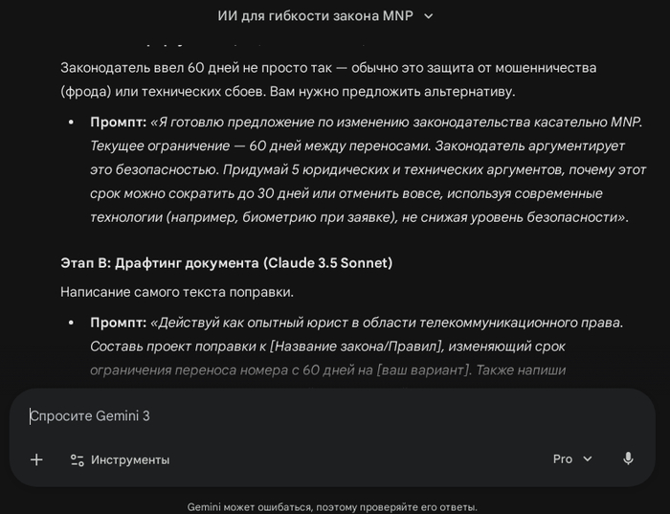Click the plus icon to add files
670x514 pixels.
[36, 459]
